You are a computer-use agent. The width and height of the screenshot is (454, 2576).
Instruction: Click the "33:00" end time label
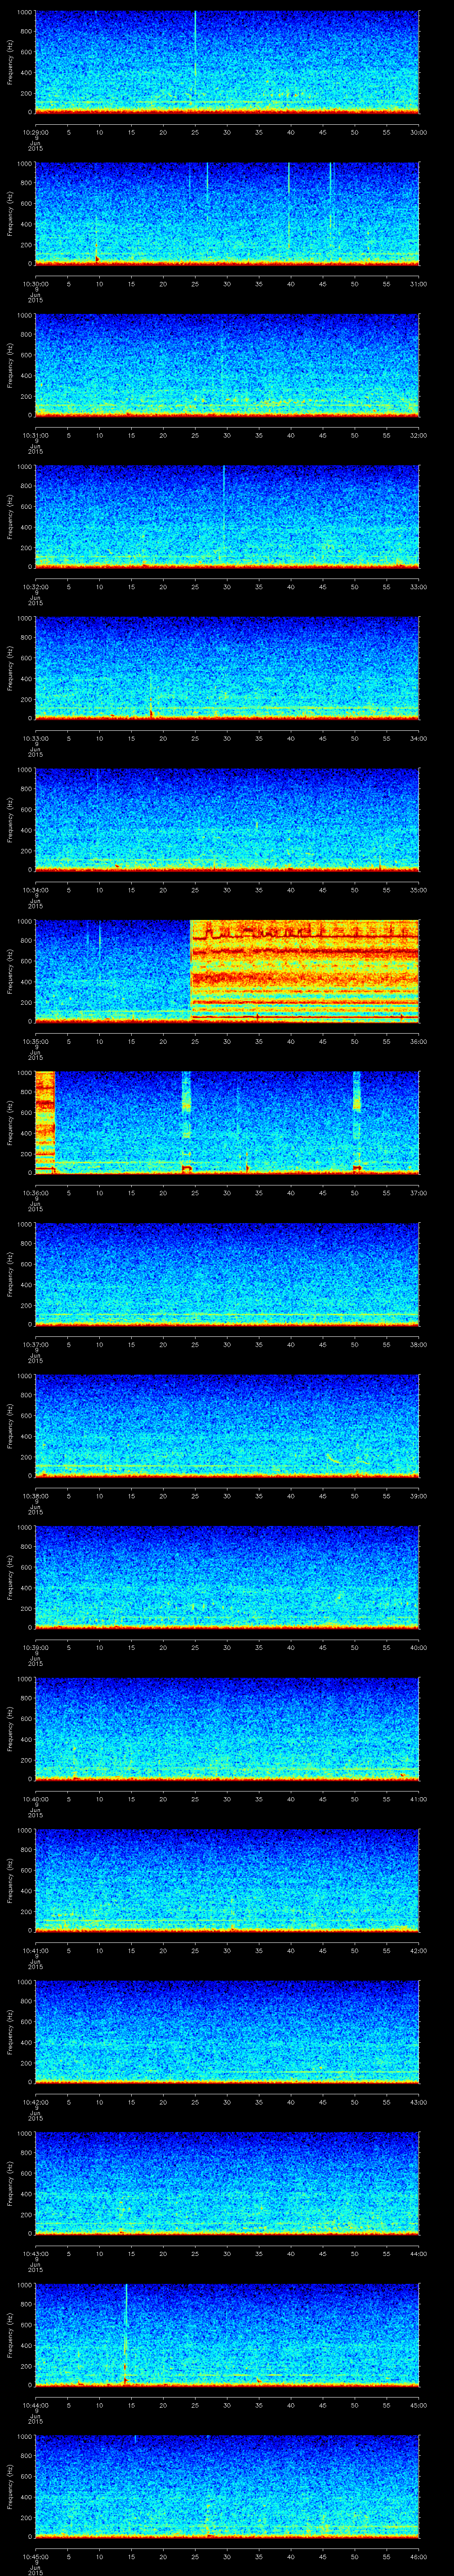pyautogui.click(x=418, y=586)
